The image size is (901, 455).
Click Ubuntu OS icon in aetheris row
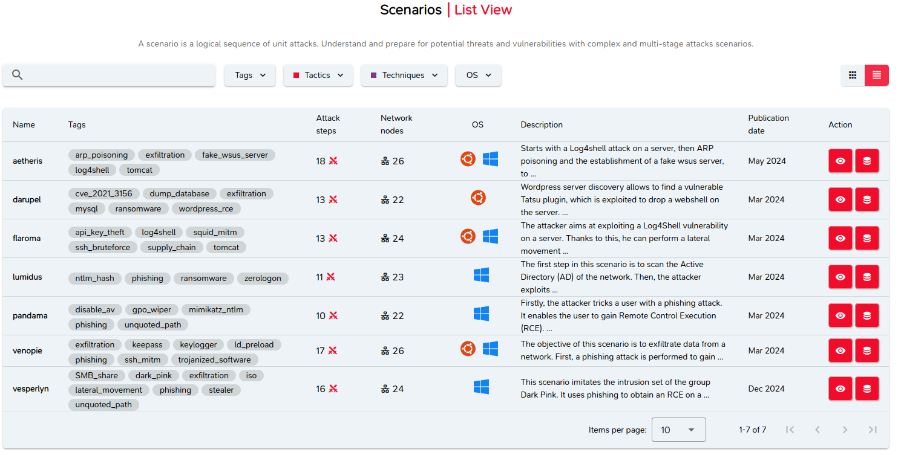tap(468, 159)
